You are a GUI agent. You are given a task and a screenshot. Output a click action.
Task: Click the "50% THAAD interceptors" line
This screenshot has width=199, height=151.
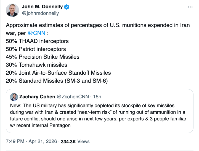(37, 41)
